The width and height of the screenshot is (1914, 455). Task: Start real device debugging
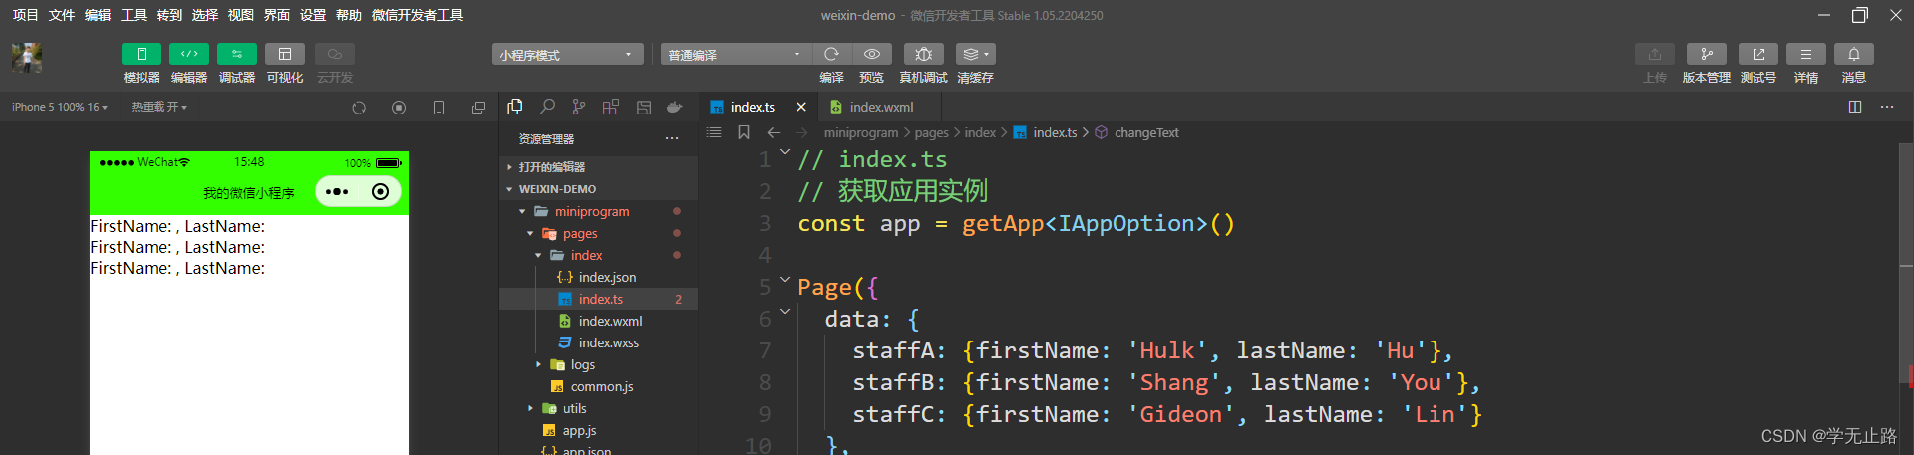pyautogui.click(x=924, y=54)
